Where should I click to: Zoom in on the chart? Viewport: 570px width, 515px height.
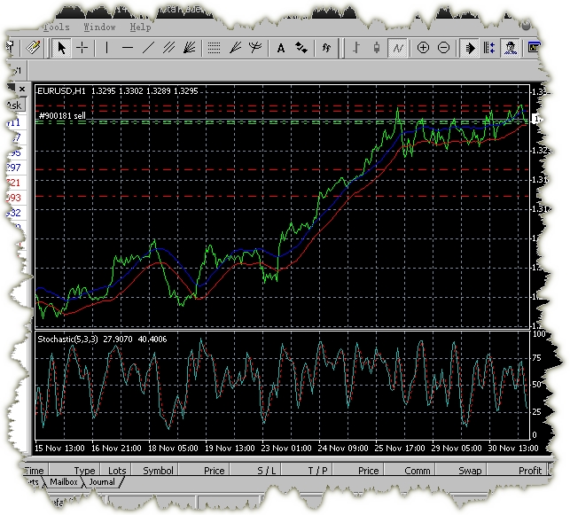coord(423,48)
